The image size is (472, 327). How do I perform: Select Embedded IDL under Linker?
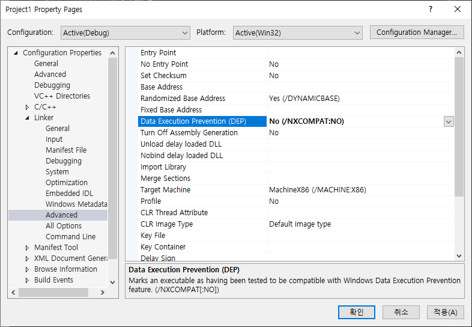(69, 194)
